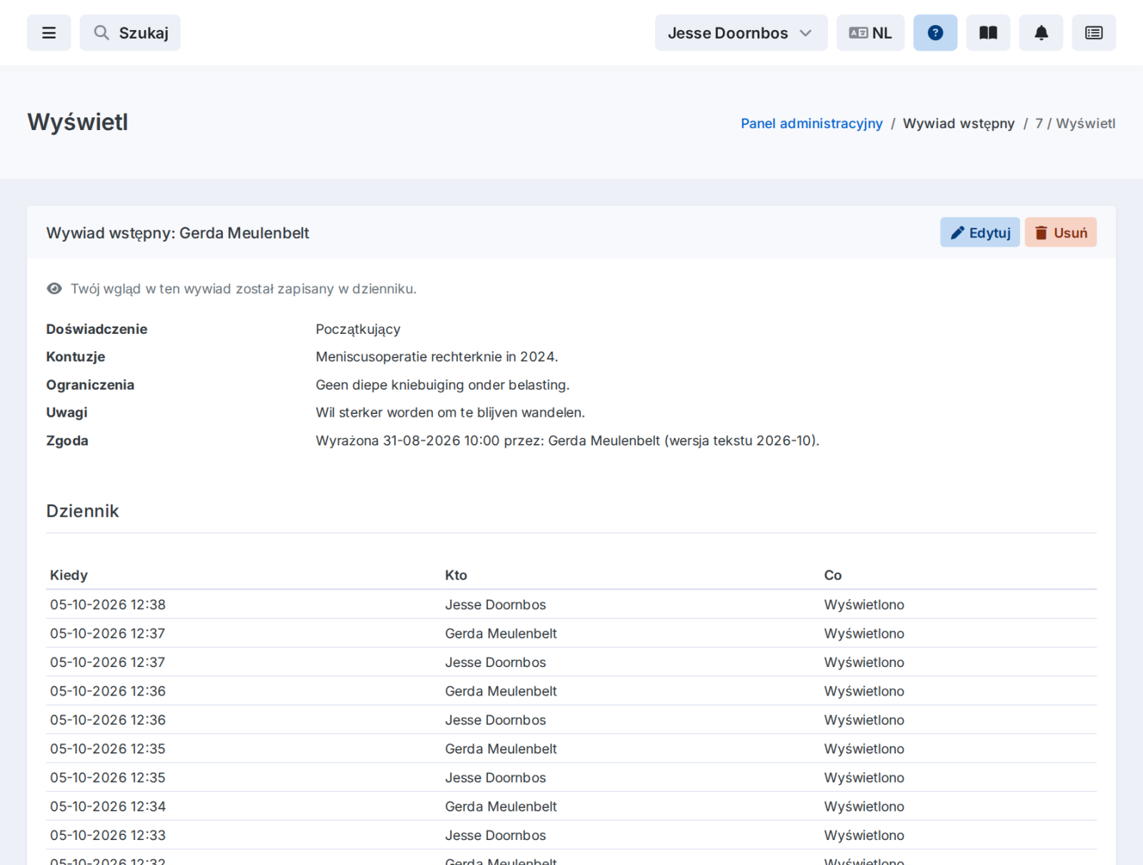Click the Szukaj search field
The height and width of the screenshot is (865, 1143).
(130, 33)
